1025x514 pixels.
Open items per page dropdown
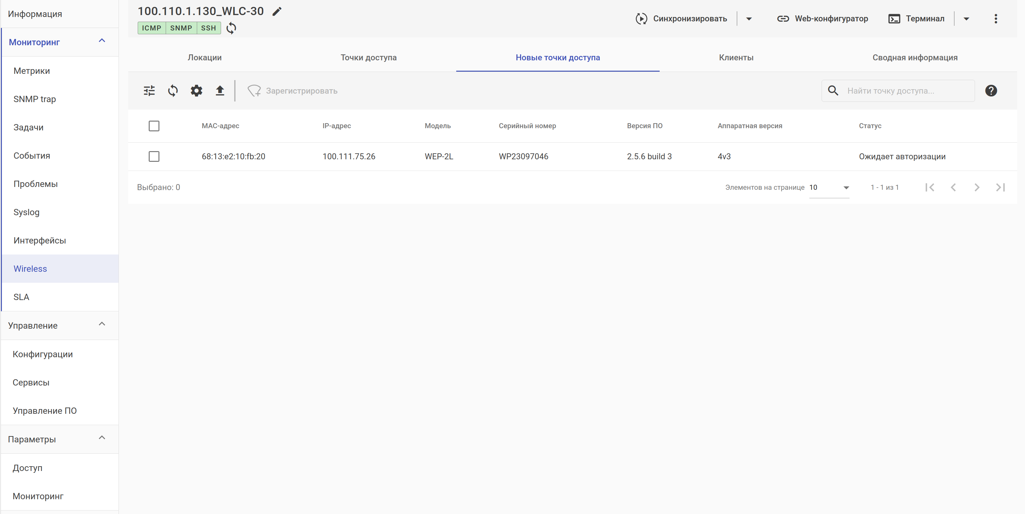coord(829,187)
